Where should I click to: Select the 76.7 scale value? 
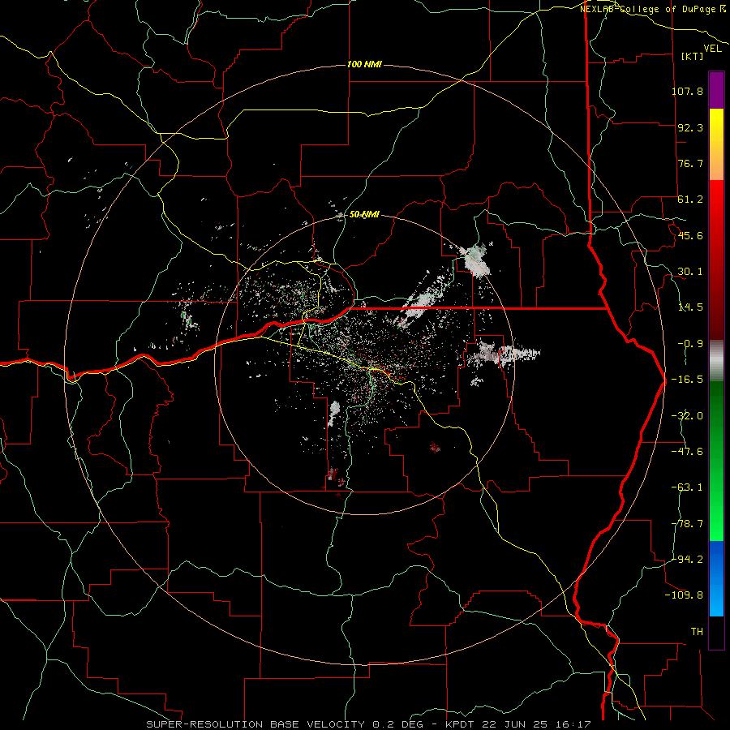point(690,163)
